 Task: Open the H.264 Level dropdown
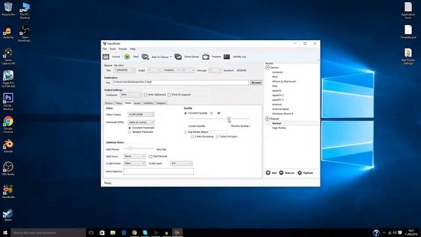182,163
